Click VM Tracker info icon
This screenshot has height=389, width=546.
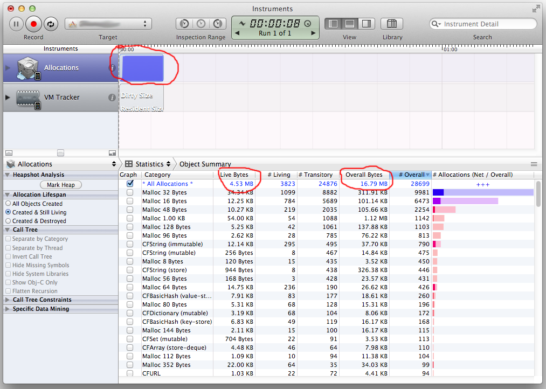coord(112,98)
